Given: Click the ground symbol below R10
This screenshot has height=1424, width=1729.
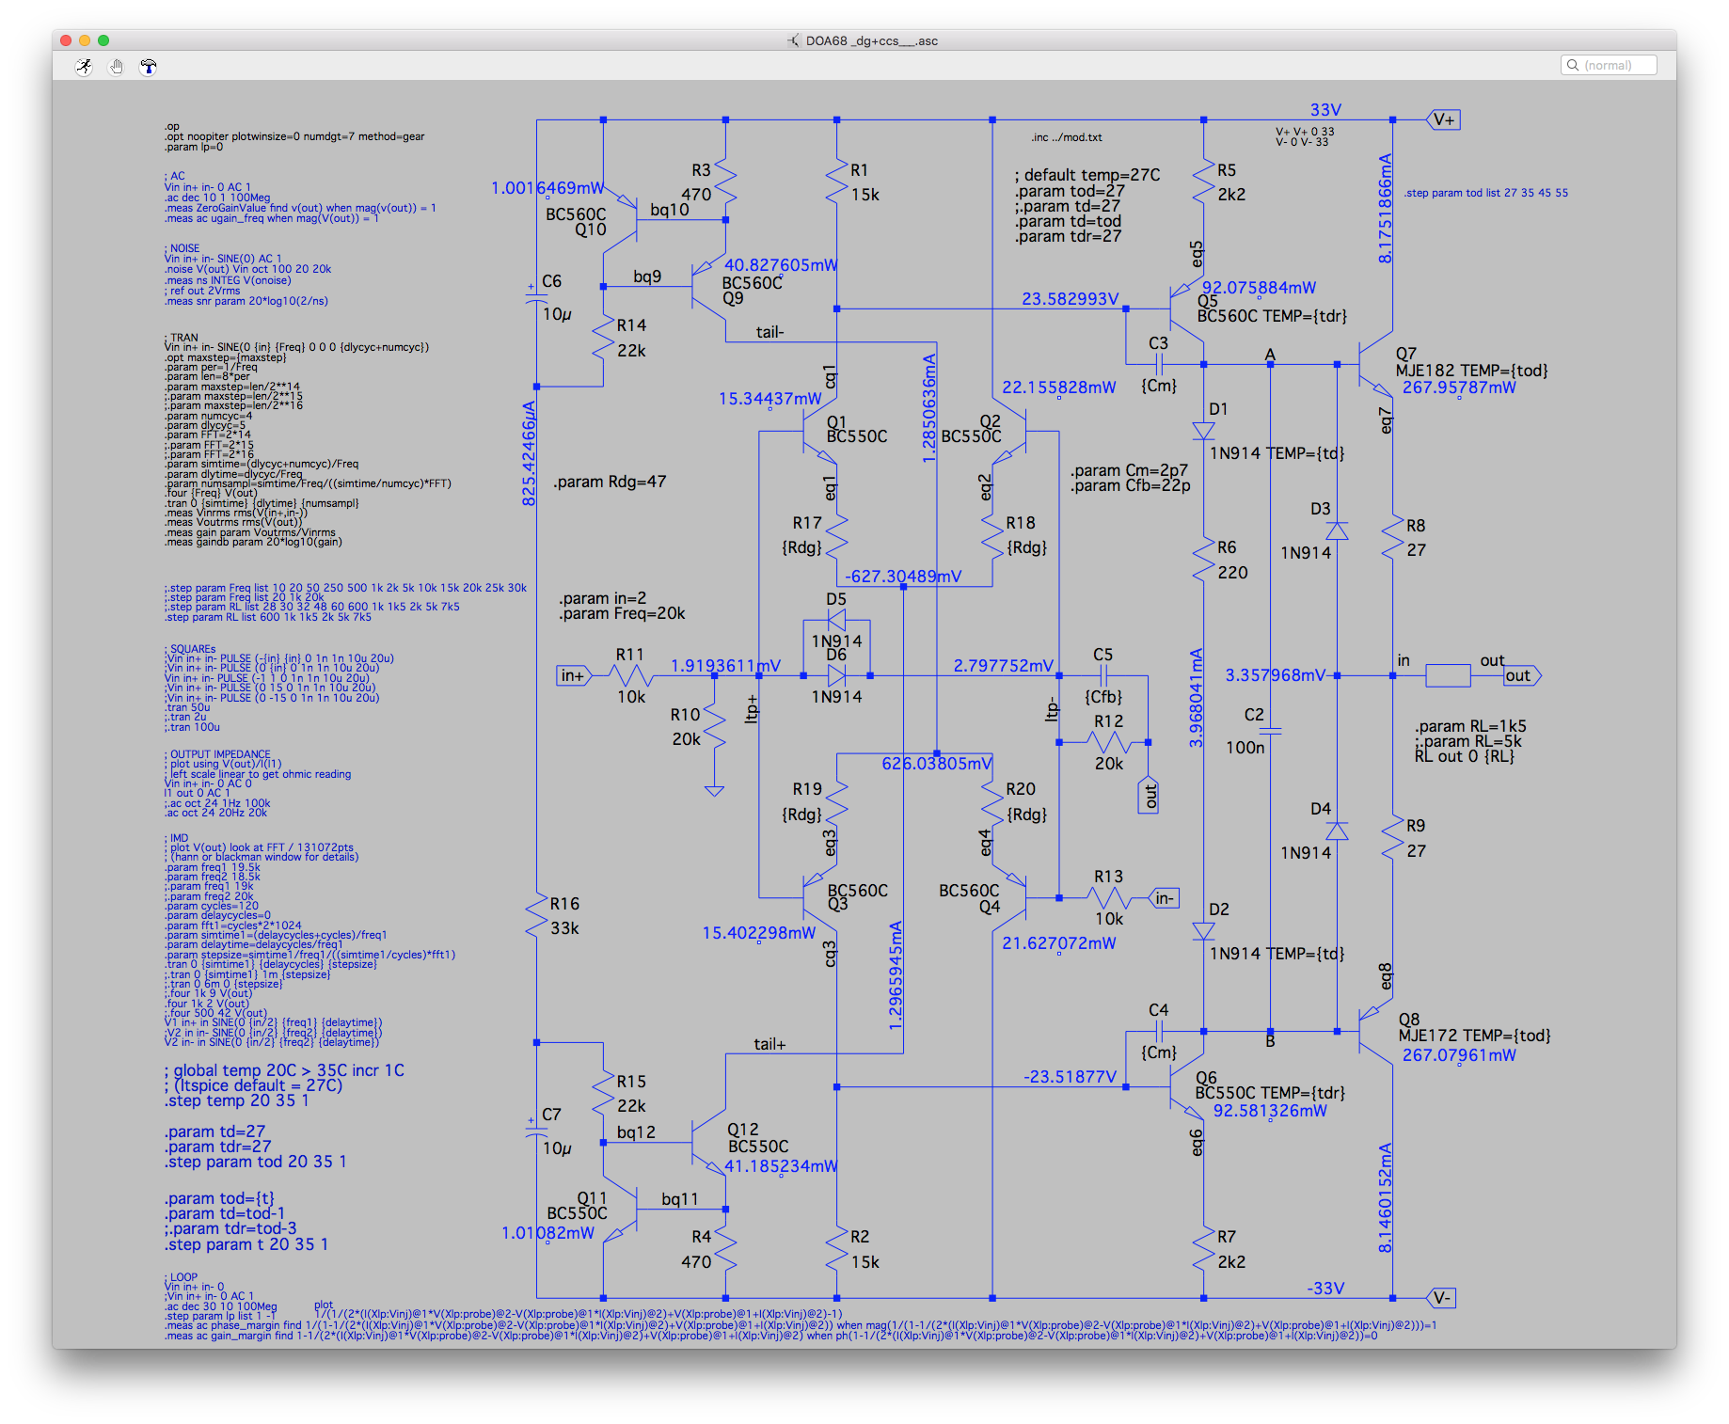Looking at the screenshot, I should coord(715,790).
